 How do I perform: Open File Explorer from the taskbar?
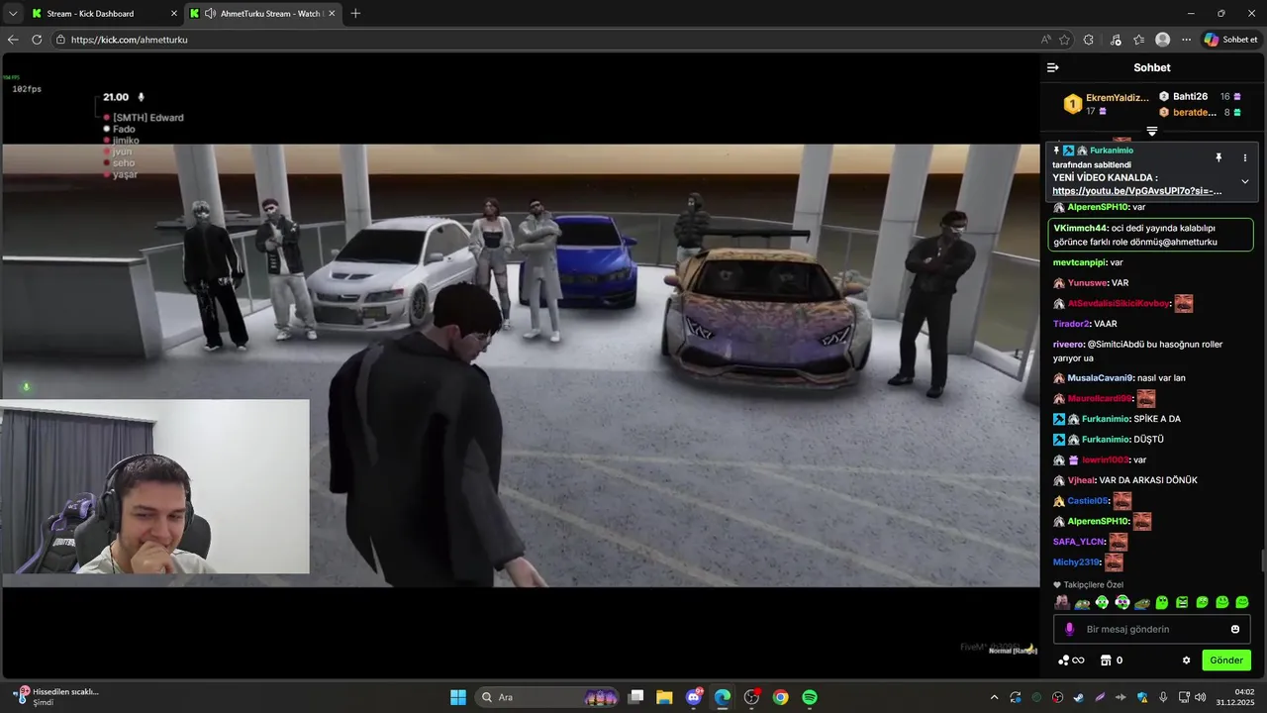(x=664, y=697)
